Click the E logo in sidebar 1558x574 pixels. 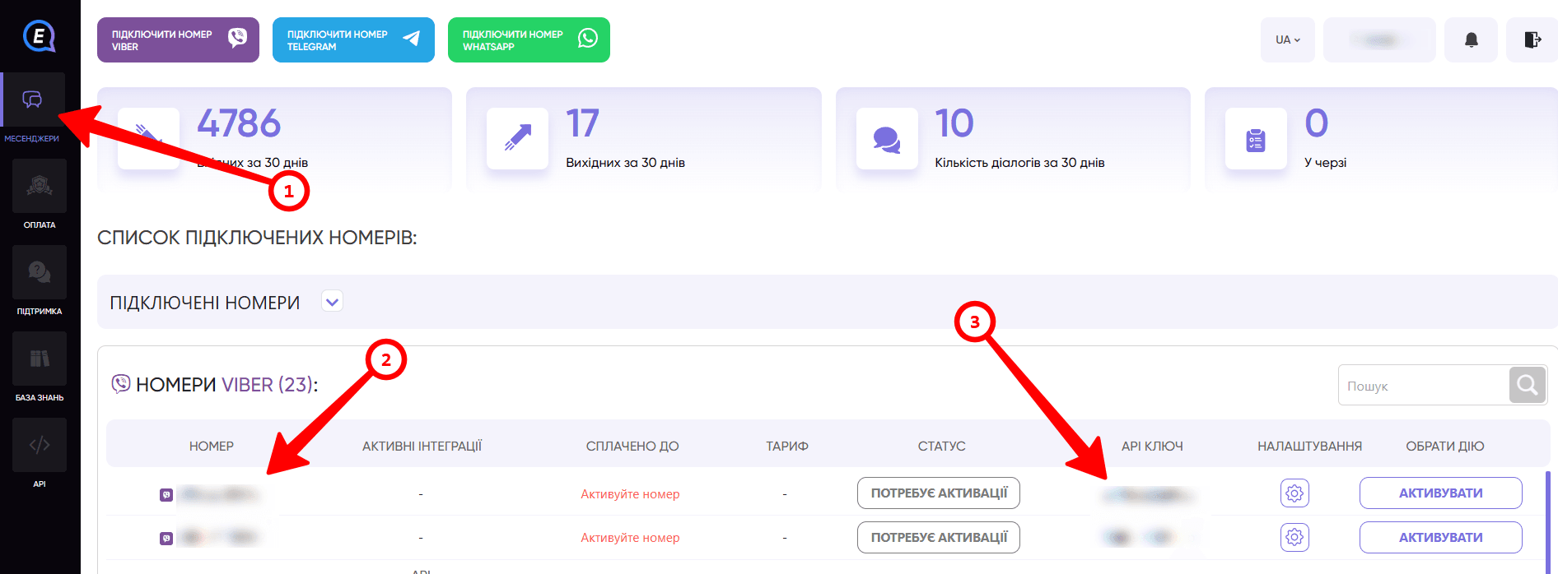pos(39,36)
